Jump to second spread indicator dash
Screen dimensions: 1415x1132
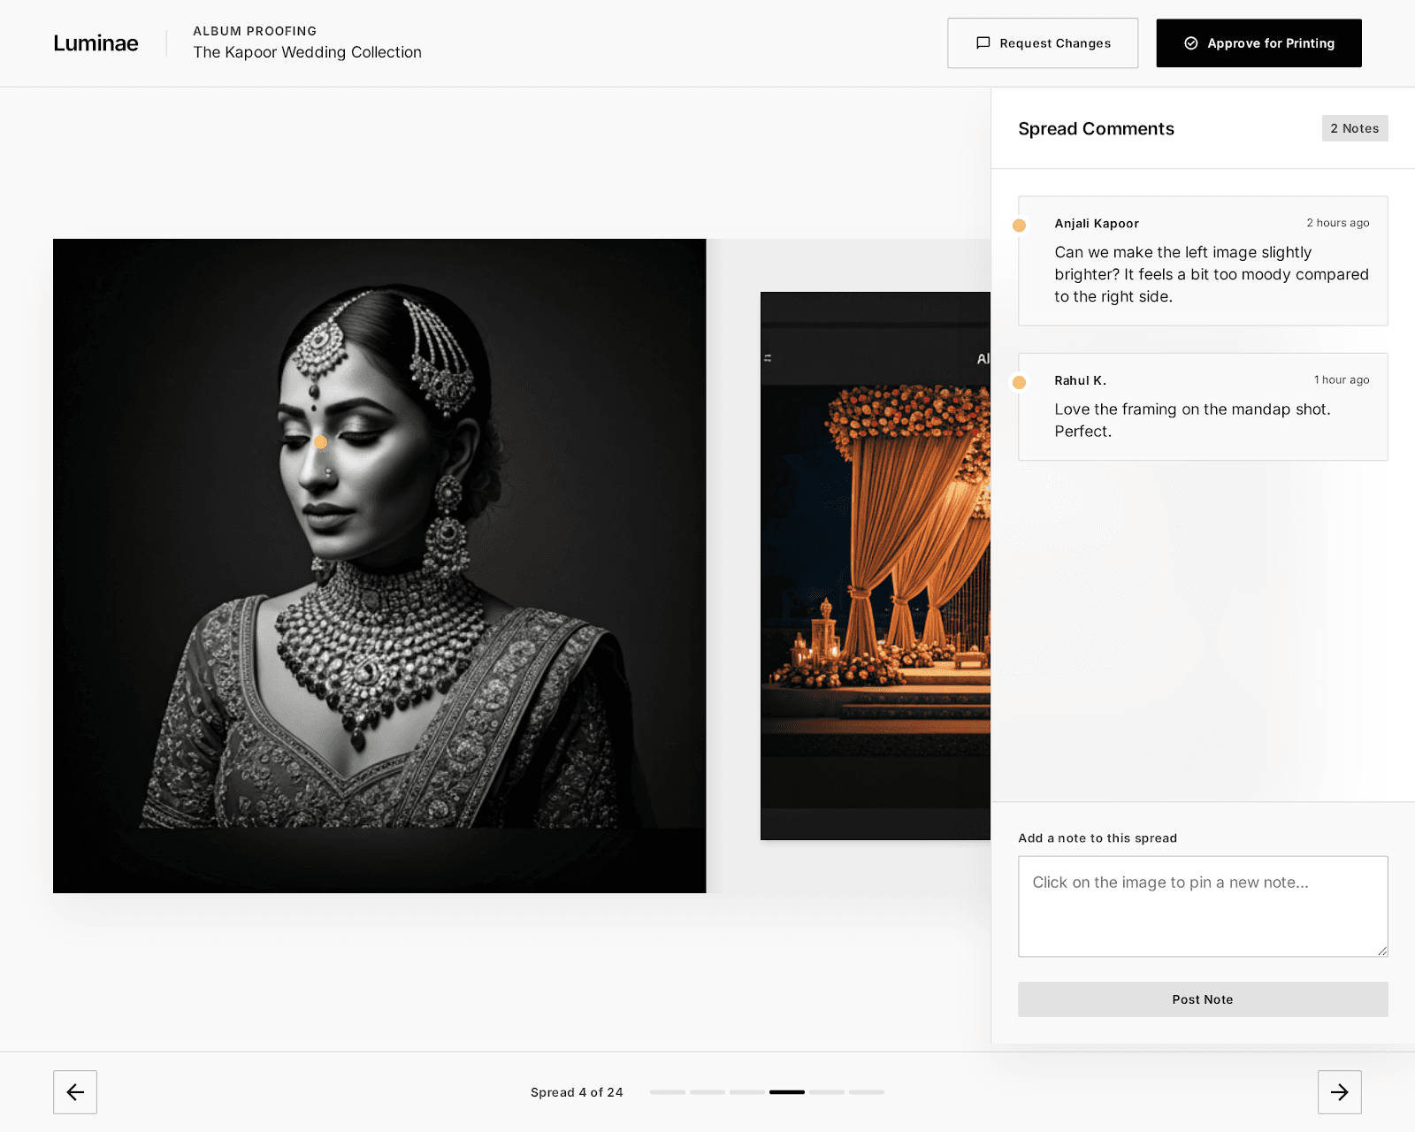coord(707,1092)
